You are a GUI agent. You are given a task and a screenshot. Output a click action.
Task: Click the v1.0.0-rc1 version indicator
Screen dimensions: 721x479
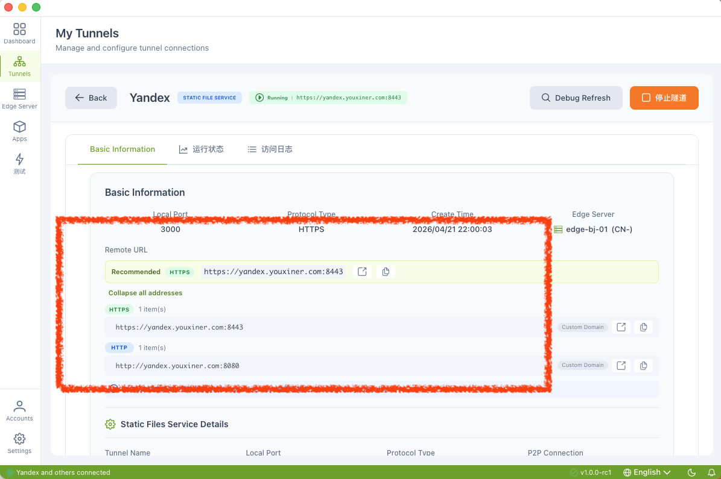591,472
